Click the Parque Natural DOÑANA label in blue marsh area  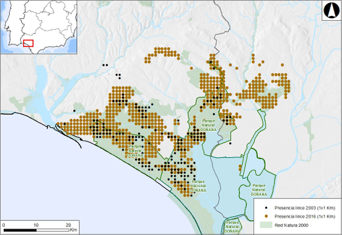pos(259,190)
